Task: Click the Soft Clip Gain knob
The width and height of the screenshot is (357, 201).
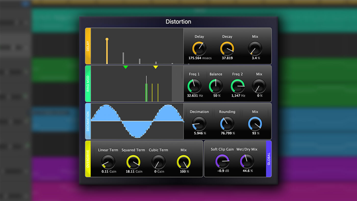Action: coord(222,161)
